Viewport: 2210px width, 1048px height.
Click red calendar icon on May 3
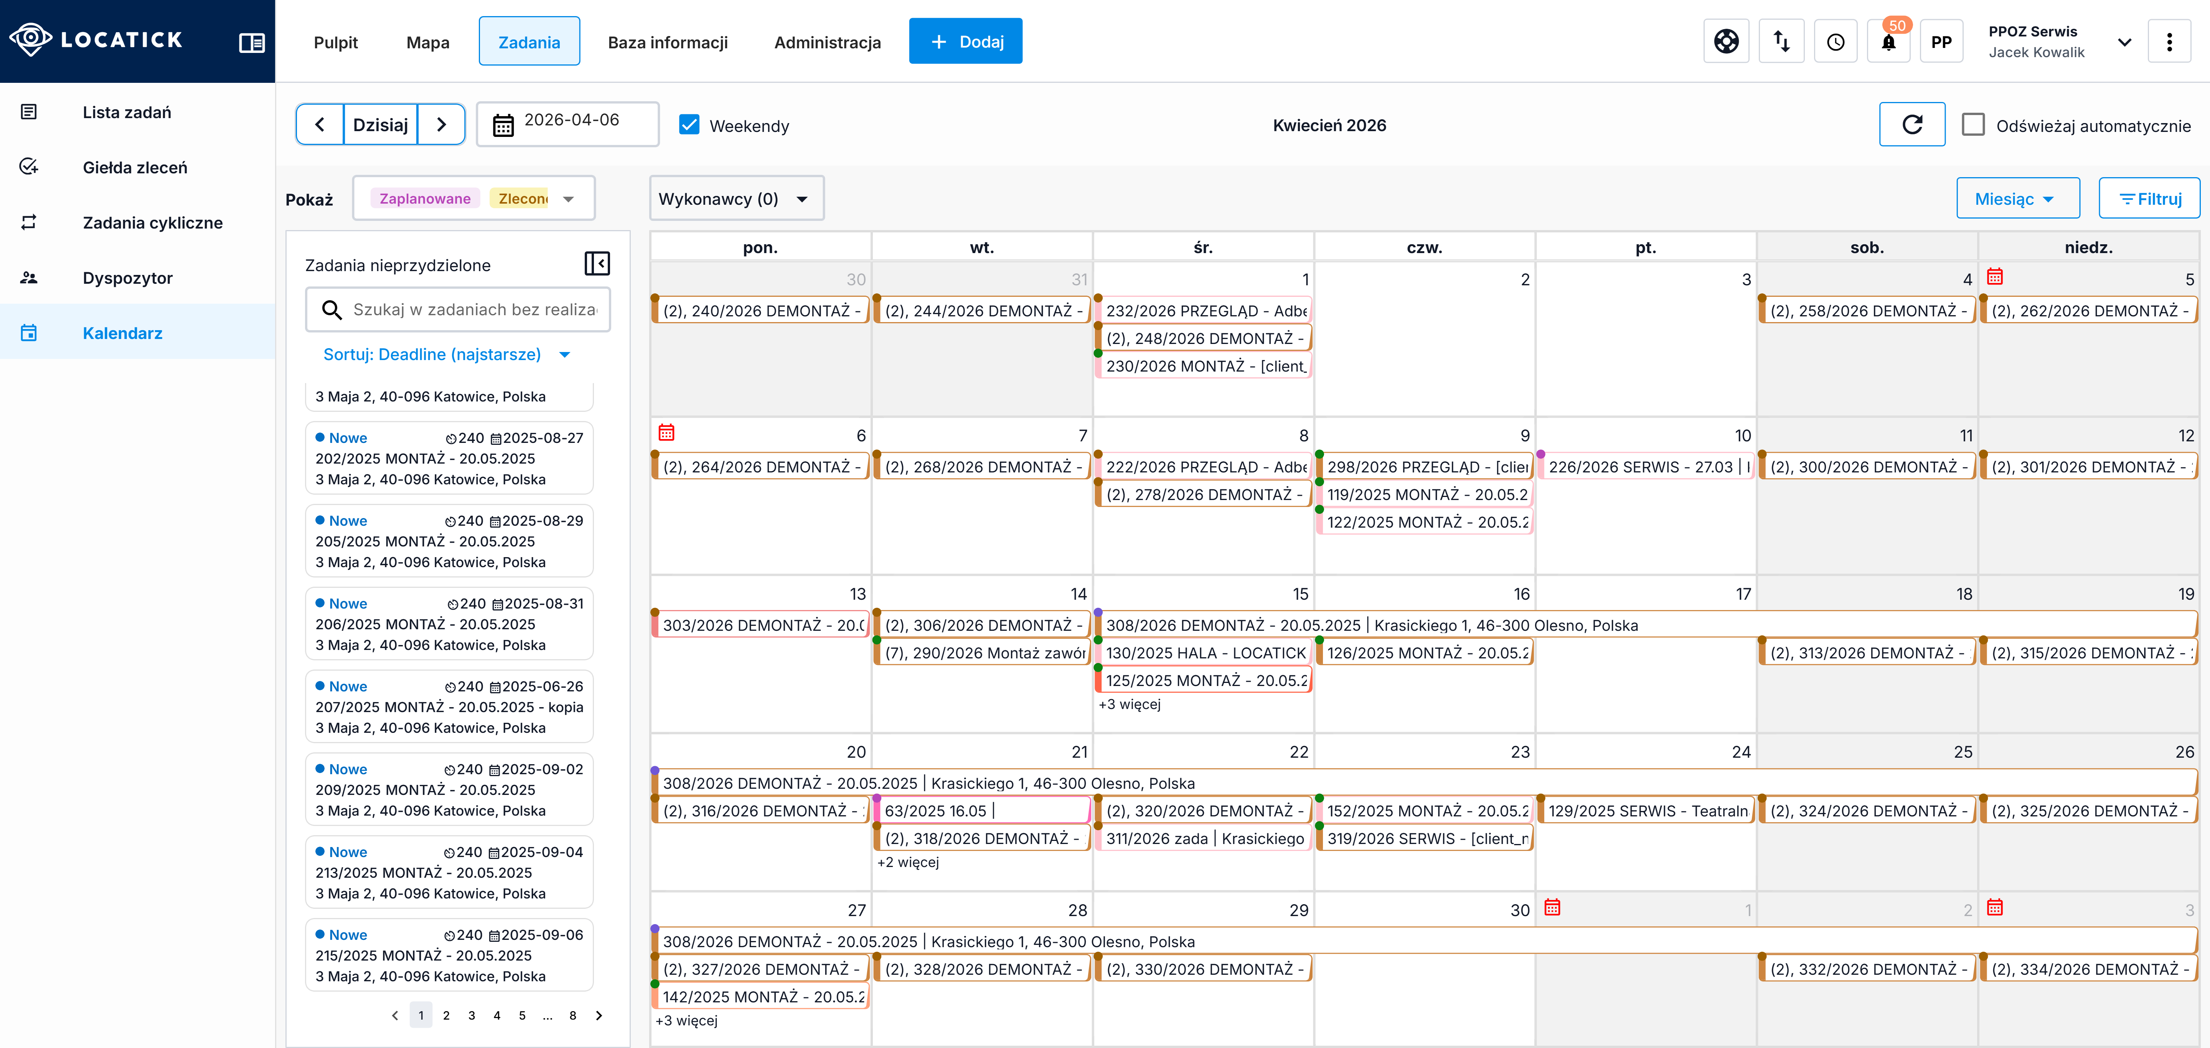pos(1996,907)
